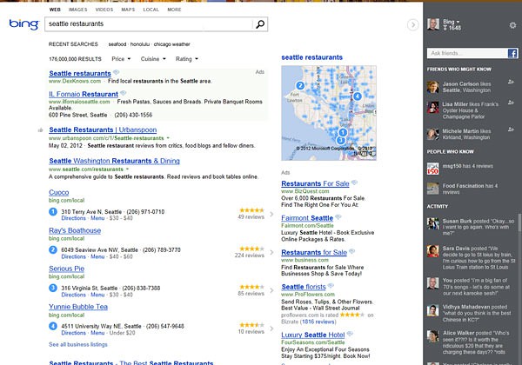Image resolution: width=522 pixels, height=365 pixels.
Task: Open the Serious Pie listing link
Action: tap(67, 269)
